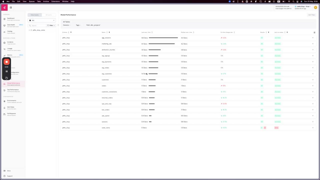Toggle the sidebar panel icon beside the logo

[11, 7]
